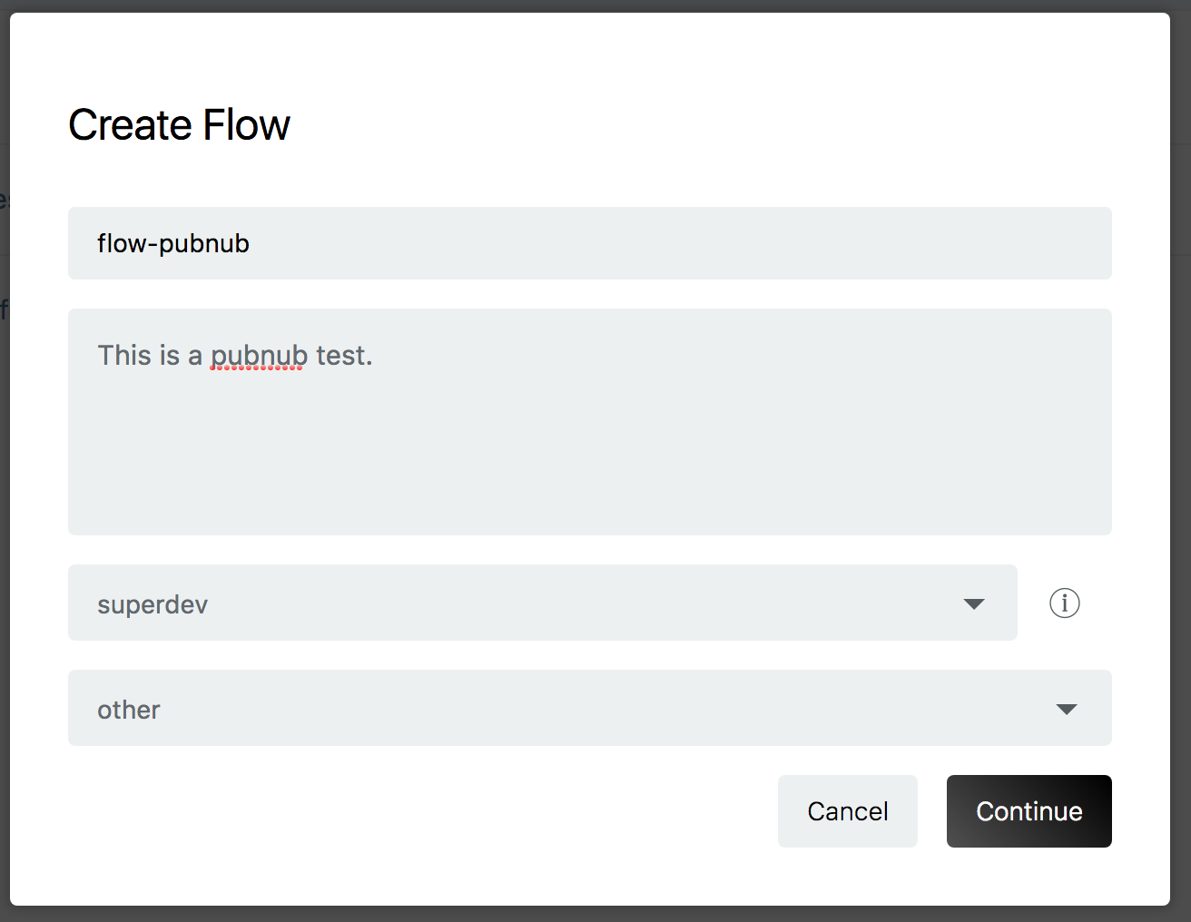Expand the superdev dropdown arrow

point(973,604)
